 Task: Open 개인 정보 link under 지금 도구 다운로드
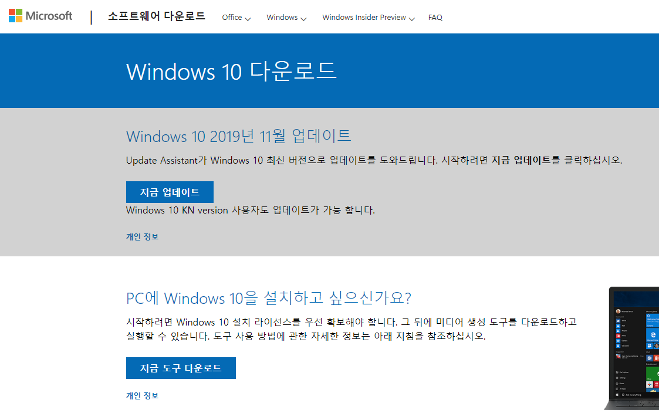tap(142, 395)
